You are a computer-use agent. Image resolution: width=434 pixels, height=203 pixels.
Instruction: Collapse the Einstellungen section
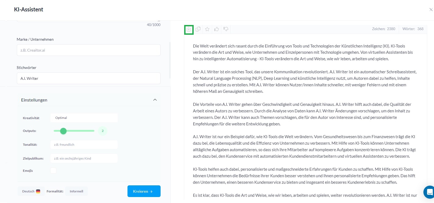tap(155, 100)
